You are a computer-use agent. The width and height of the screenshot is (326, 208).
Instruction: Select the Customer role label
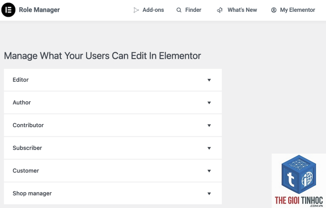coord(26,171)
